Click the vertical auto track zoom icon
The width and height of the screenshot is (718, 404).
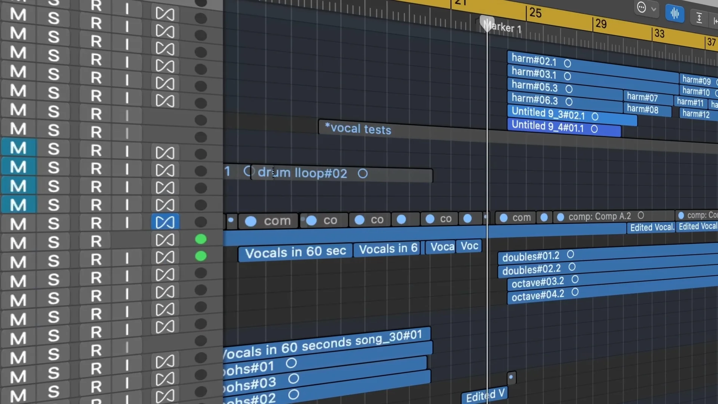pos(699,18)
